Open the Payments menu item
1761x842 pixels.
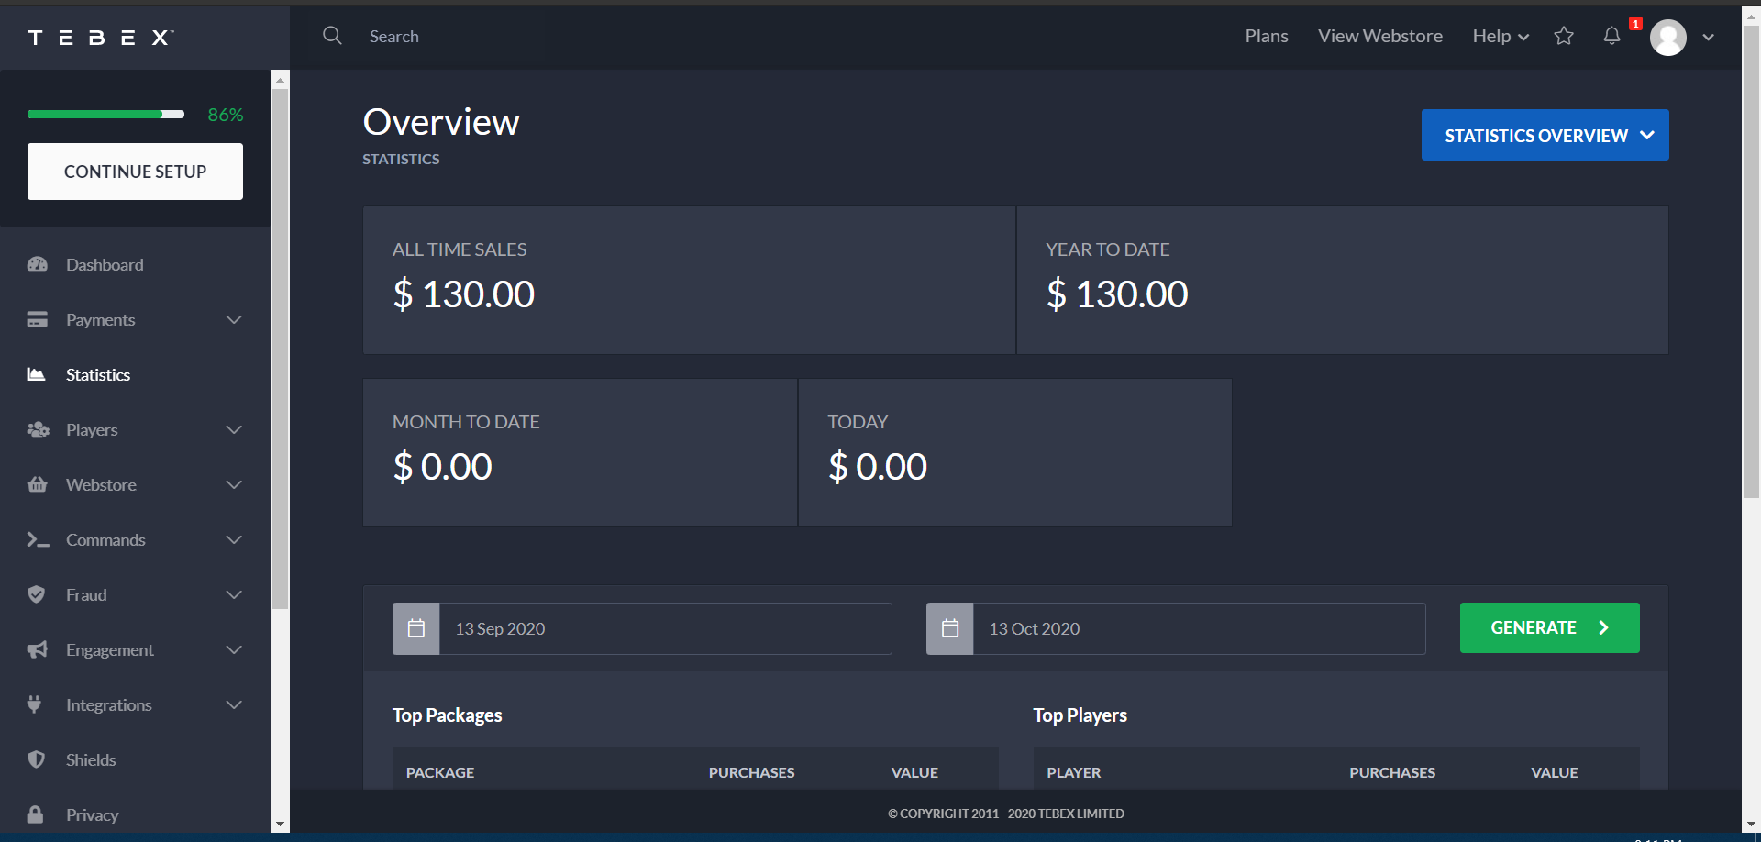click(x=100, y=319)
